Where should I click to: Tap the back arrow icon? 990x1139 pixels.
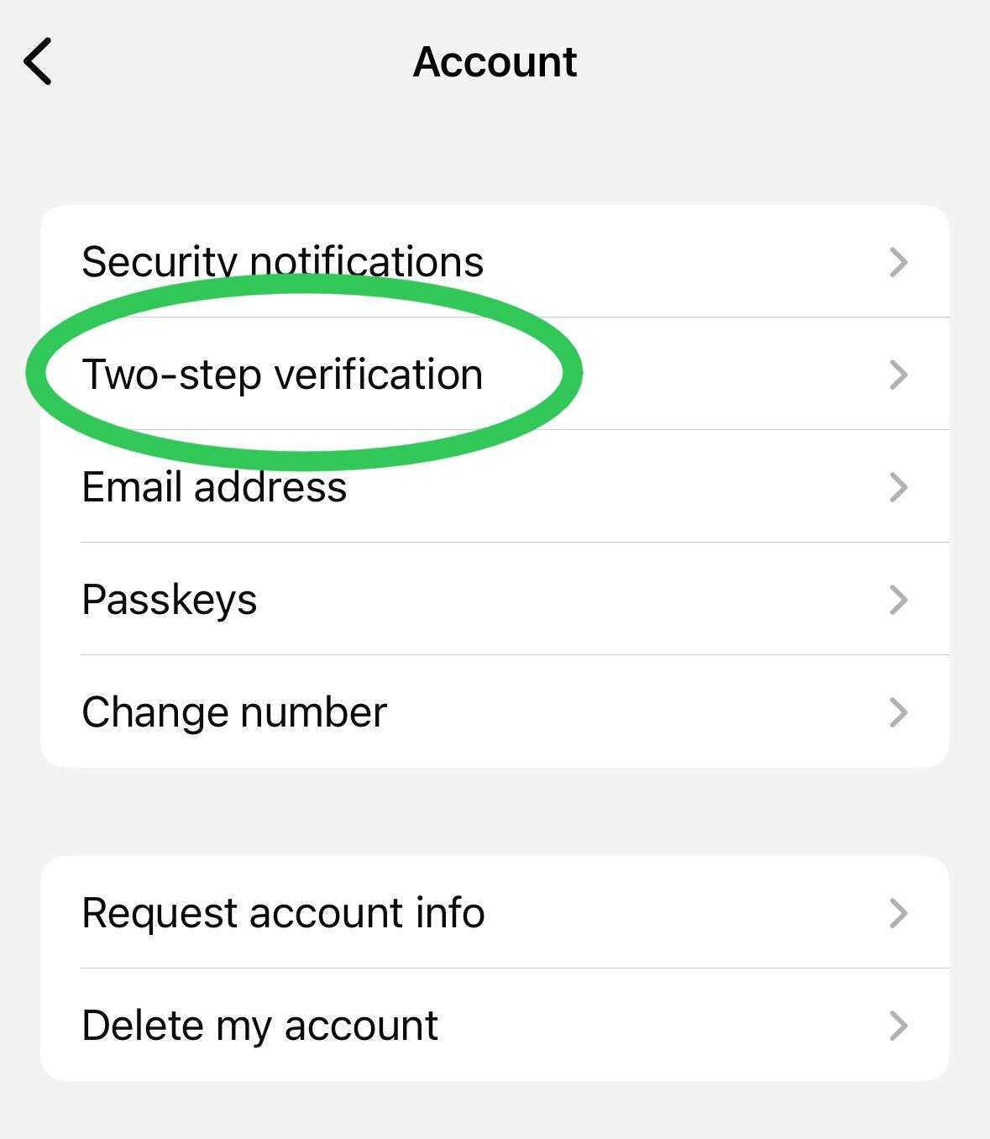click(39, 61)
